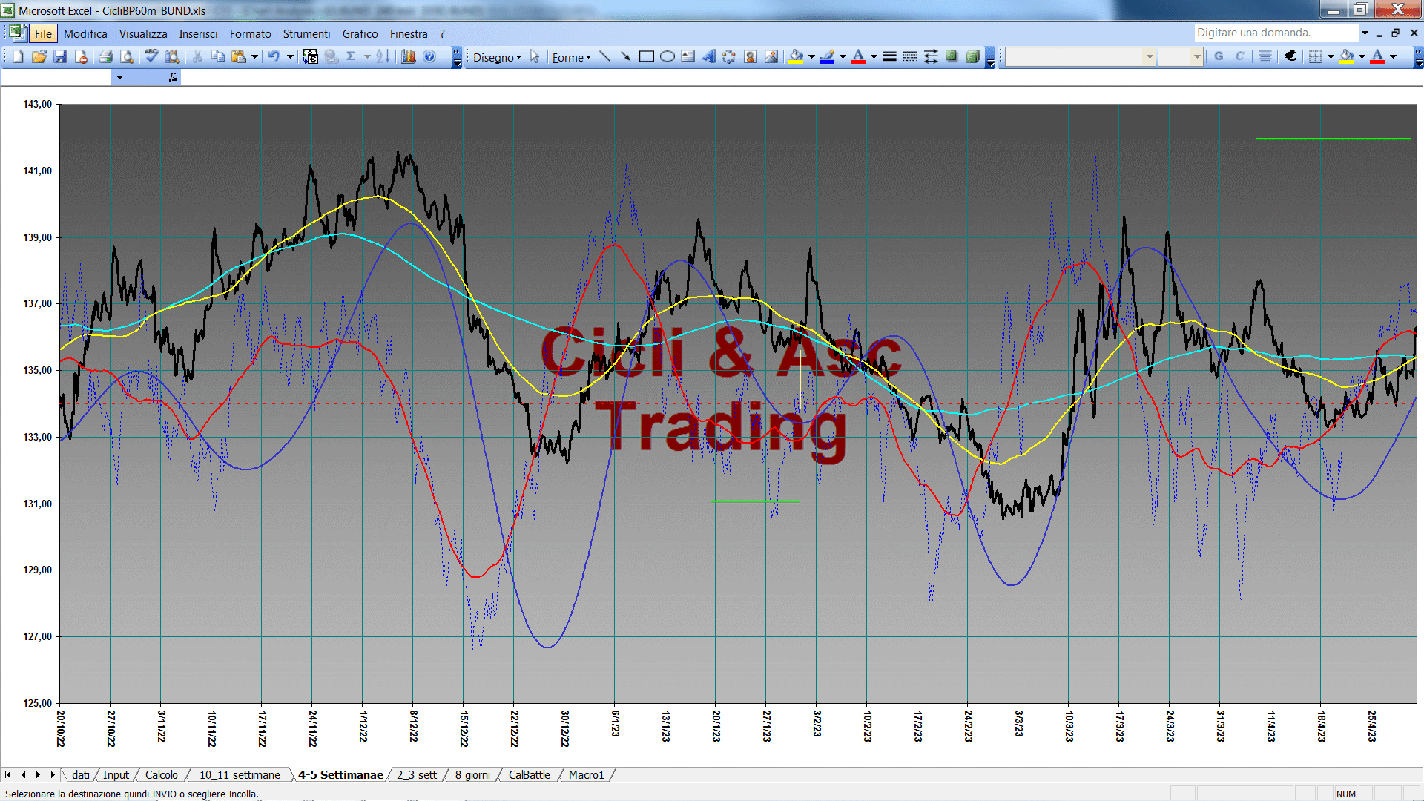This screenshot has height=801, width=1424.
Task: Open the Disegno dropdown menu
Action: coord(497,58)
